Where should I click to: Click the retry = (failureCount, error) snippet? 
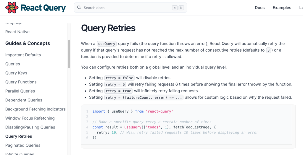pos(144,98)
